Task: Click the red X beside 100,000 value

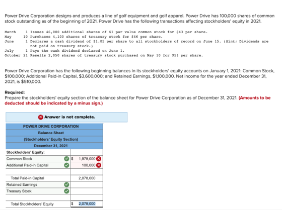Action: pyautogui.click(x=99, y=165)
